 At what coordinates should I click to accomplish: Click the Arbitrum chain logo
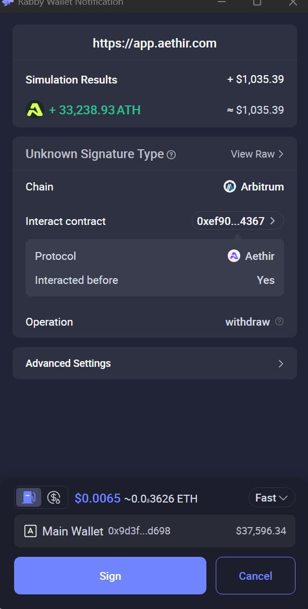[230, 187]
